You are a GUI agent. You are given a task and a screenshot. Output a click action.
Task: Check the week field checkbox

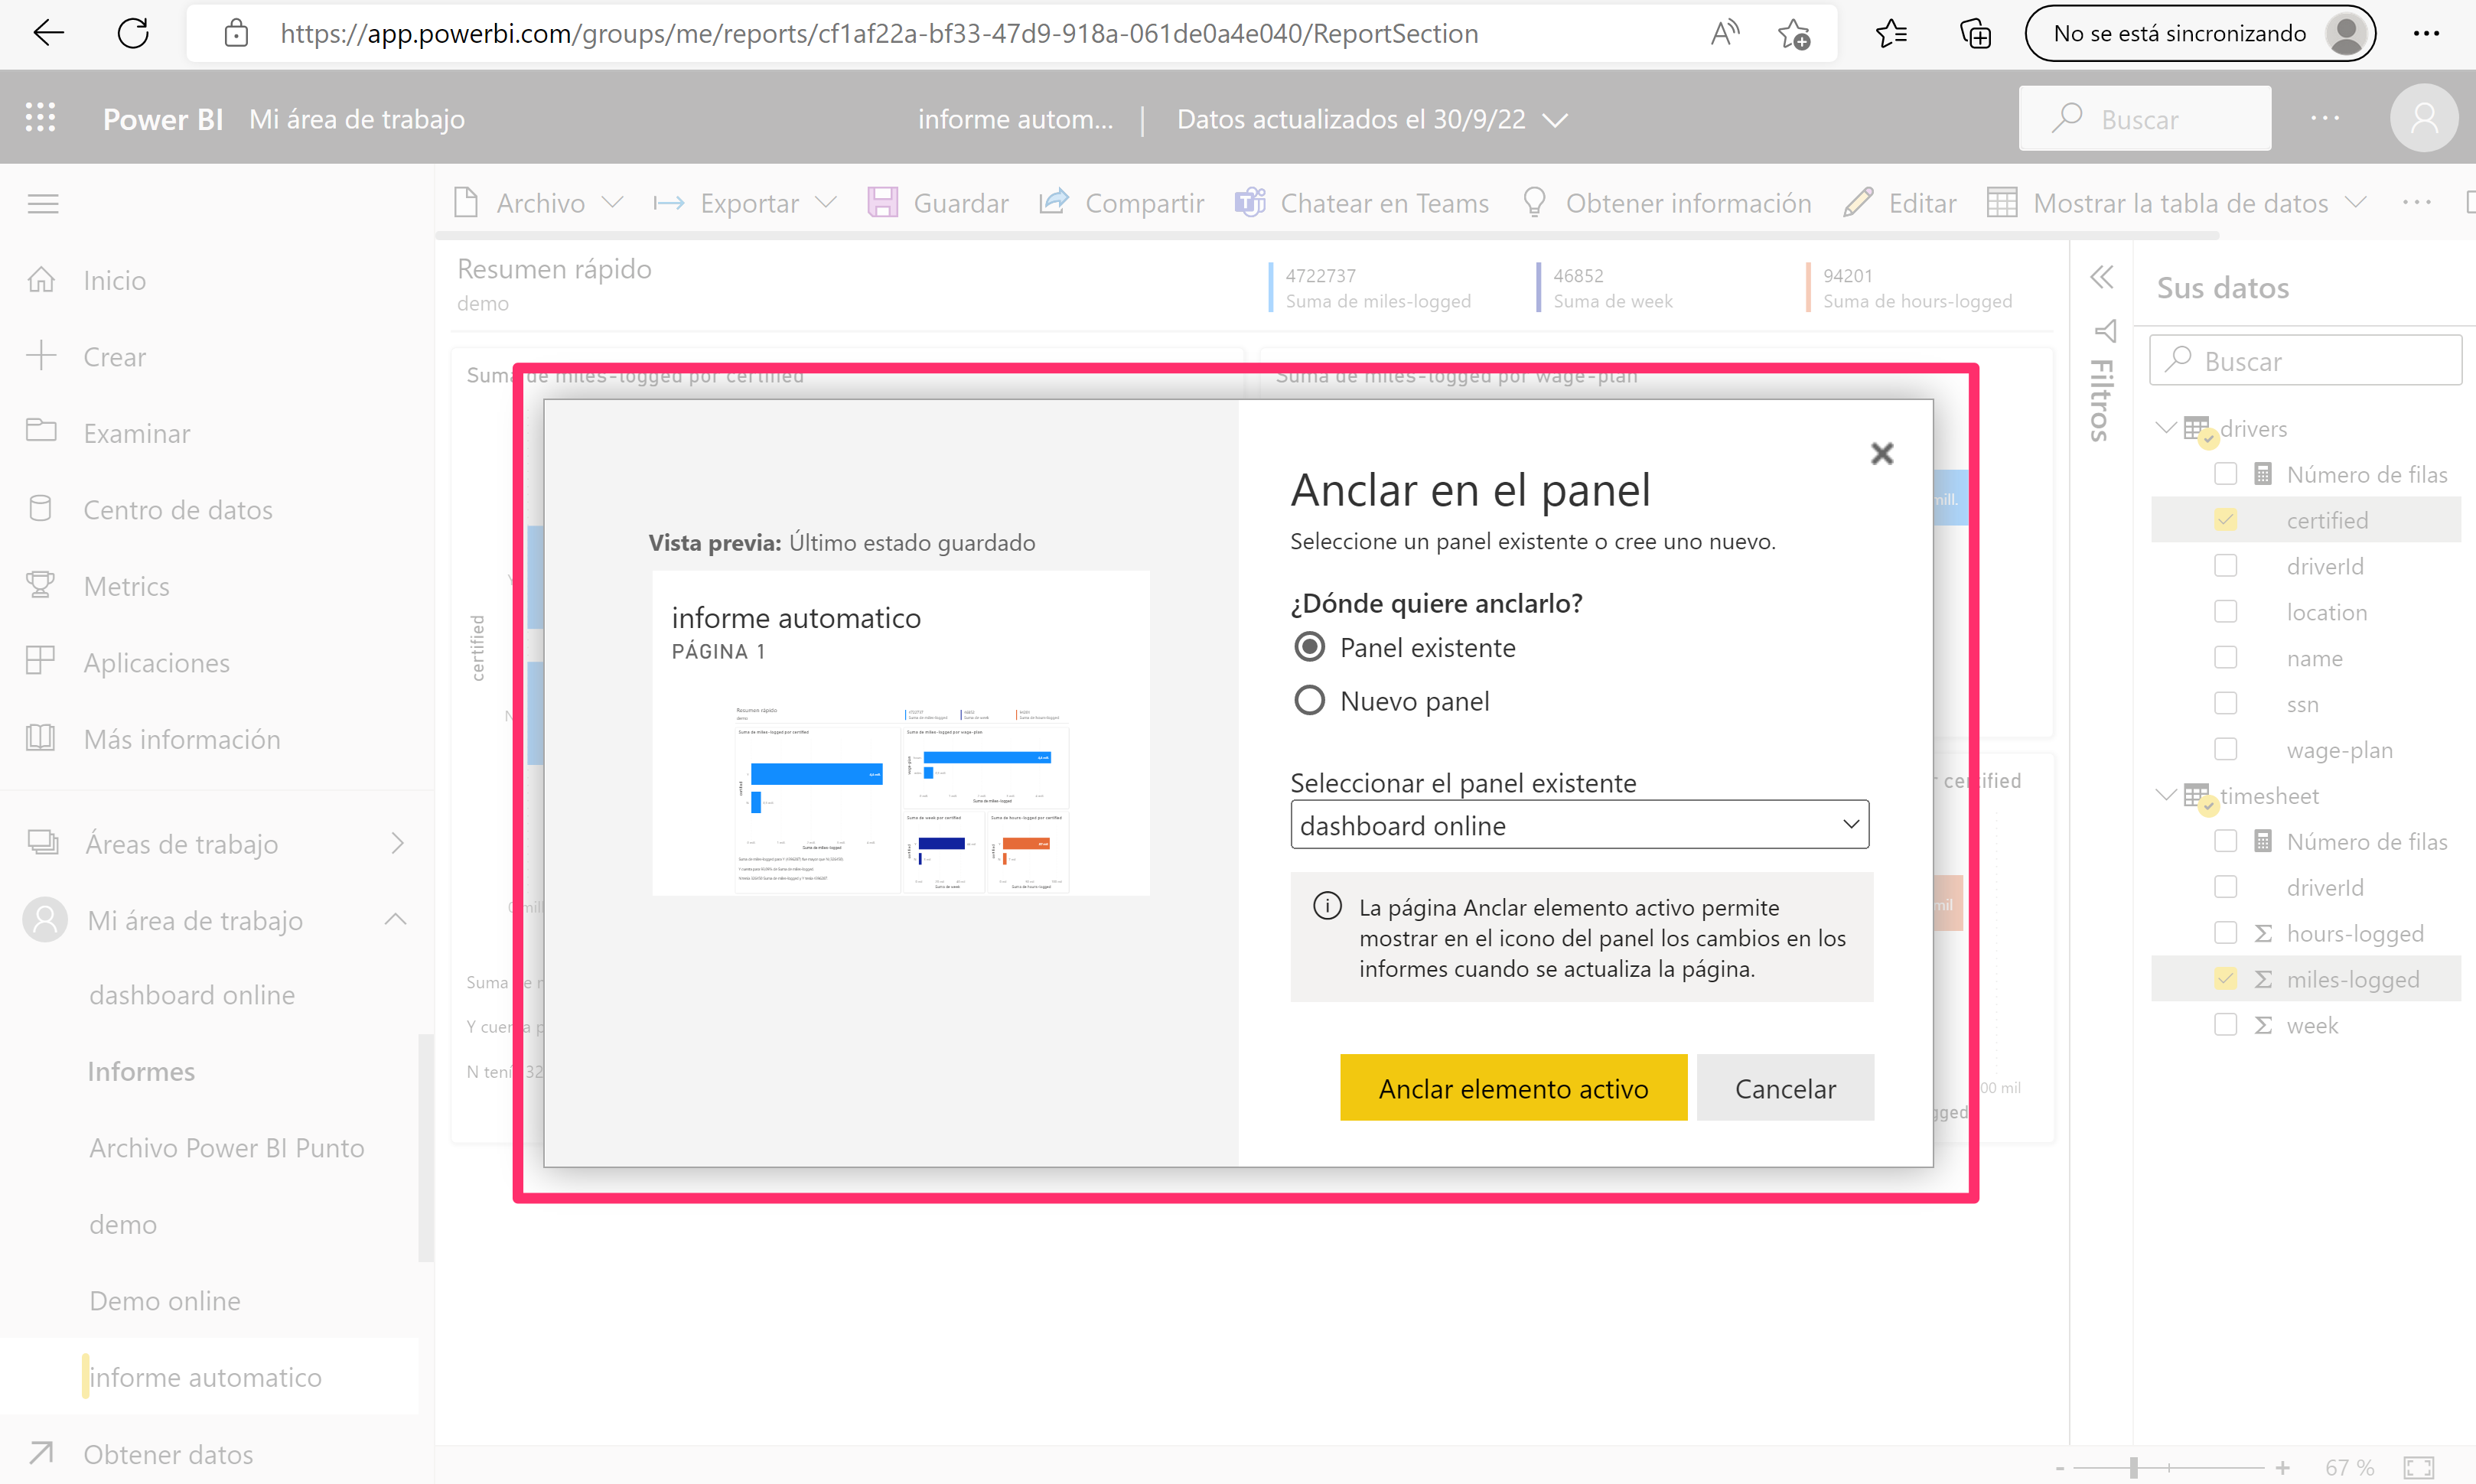tap(2226, 1025)
